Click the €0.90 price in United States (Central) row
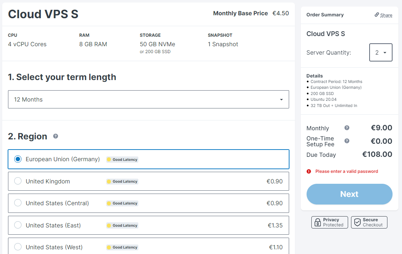 coord(274,203)
